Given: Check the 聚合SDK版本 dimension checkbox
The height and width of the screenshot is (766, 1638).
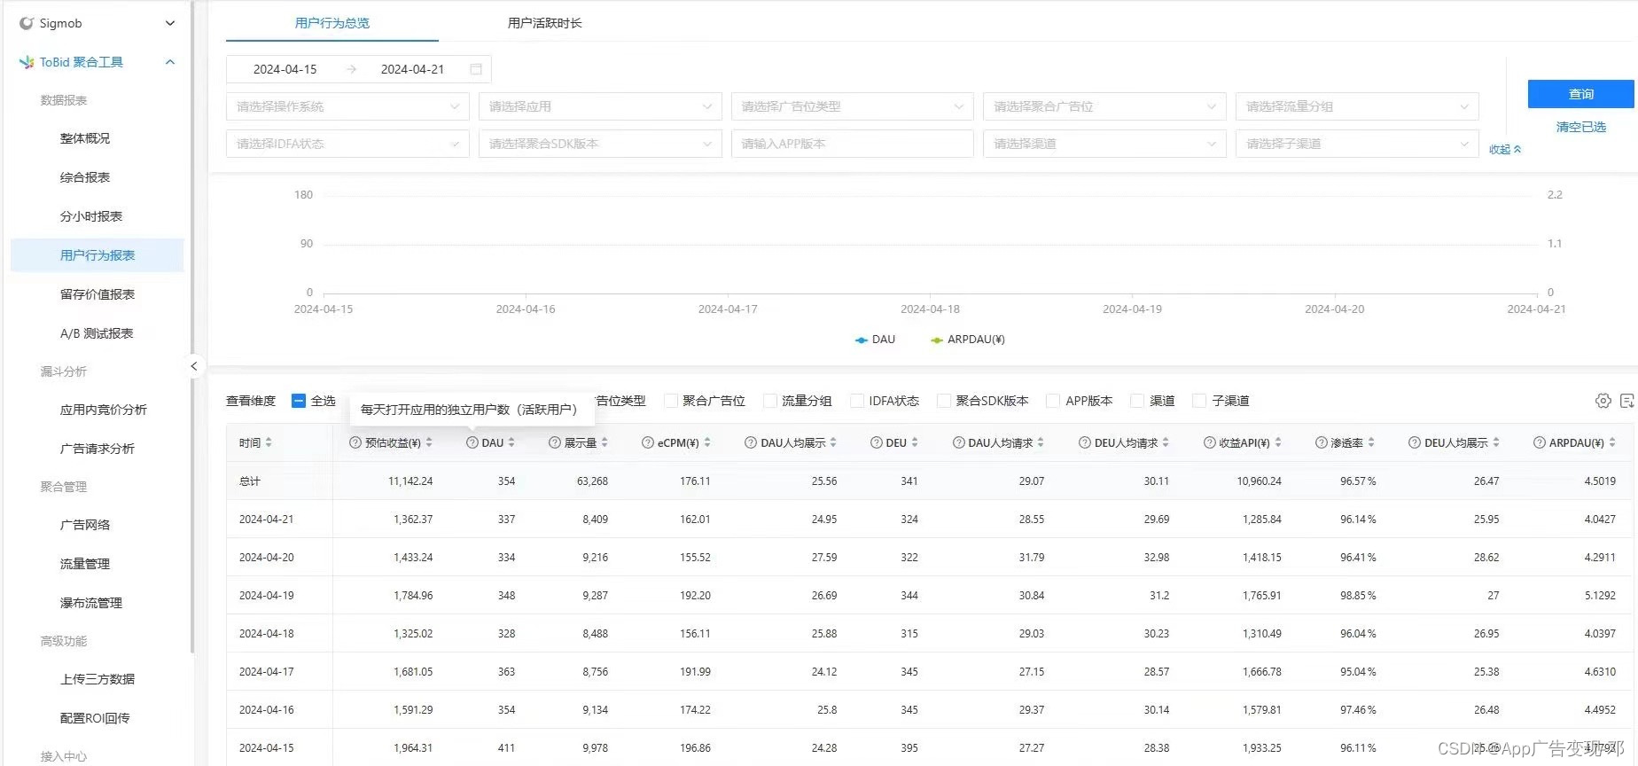Looking at the screenshot, I should click(x=944, y=401).
